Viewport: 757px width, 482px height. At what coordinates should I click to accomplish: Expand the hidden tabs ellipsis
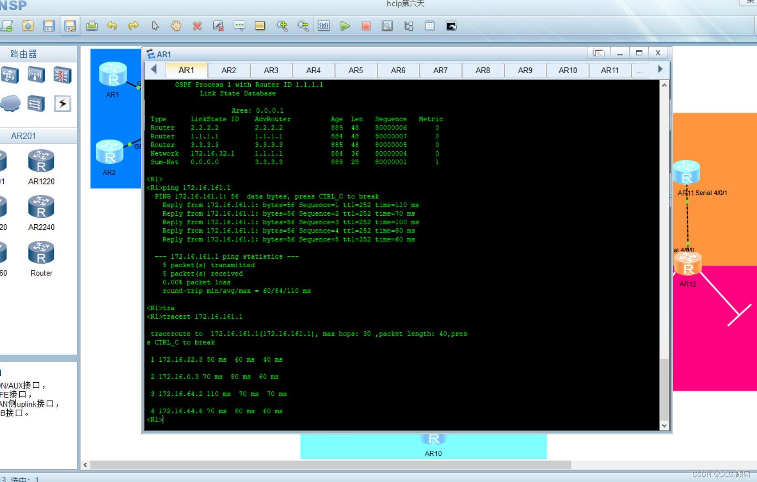(639, 70)
